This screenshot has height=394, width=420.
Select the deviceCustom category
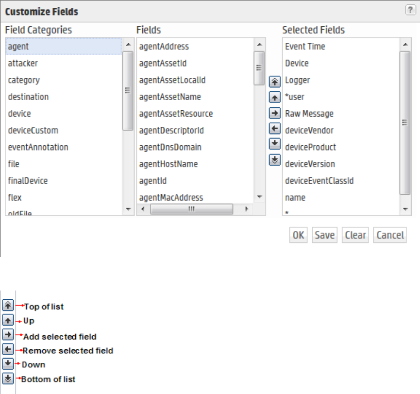[33, 130]
